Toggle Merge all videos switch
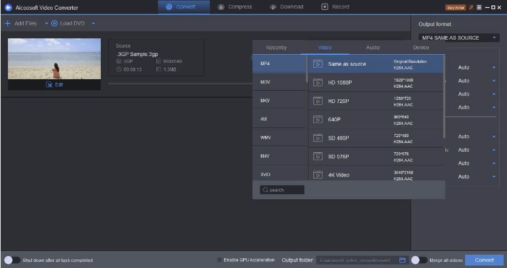This screenshot has width=507, height=268. (418, 260)
